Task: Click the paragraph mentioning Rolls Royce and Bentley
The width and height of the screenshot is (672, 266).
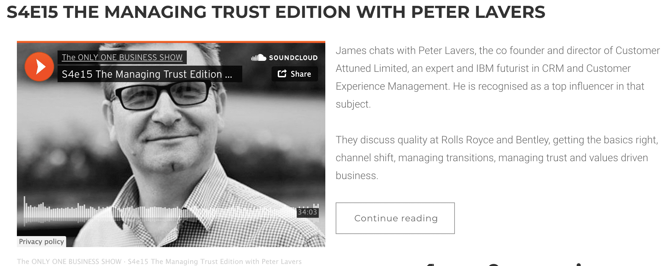Action: click(x=497, y=158)
